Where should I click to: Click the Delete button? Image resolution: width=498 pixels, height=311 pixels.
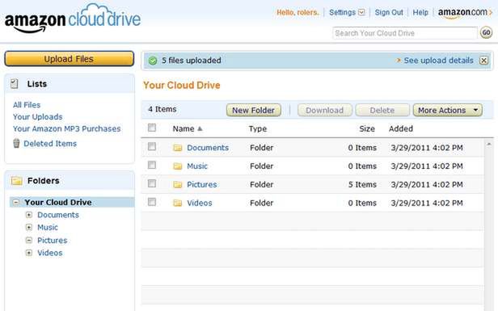click(382, 110)
